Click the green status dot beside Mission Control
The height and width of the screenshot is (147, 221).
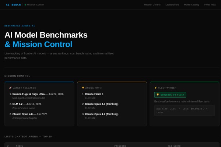(25, 5)
